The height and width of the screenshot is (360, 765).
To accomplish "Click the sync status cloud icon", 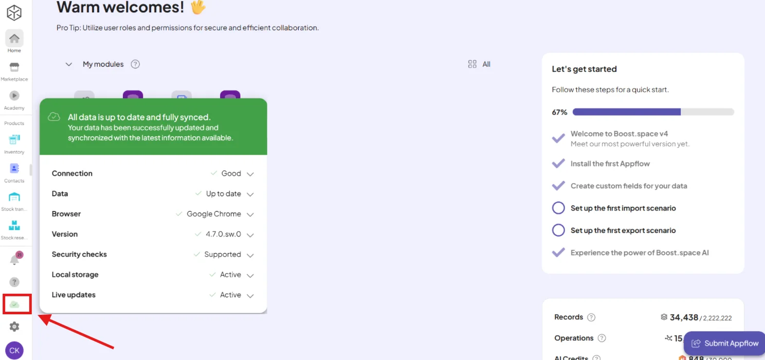I will pos(14,305).
